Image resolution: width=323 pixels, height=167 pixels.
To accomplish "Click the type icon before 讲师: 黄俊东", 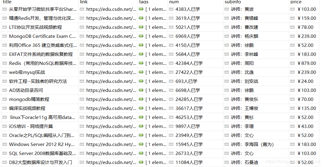I will pyautogui.click(x=226, y=99).
